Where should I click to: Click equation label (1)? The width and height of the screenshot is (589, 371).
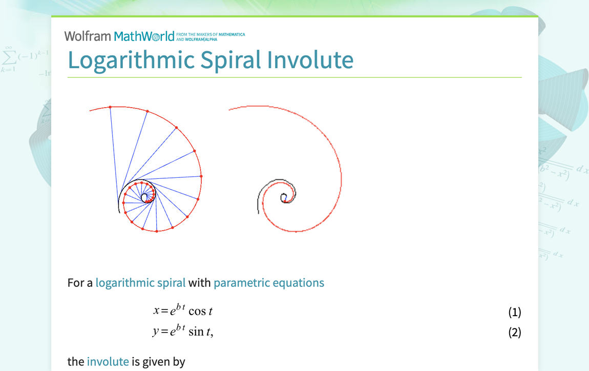pos(516,312)
